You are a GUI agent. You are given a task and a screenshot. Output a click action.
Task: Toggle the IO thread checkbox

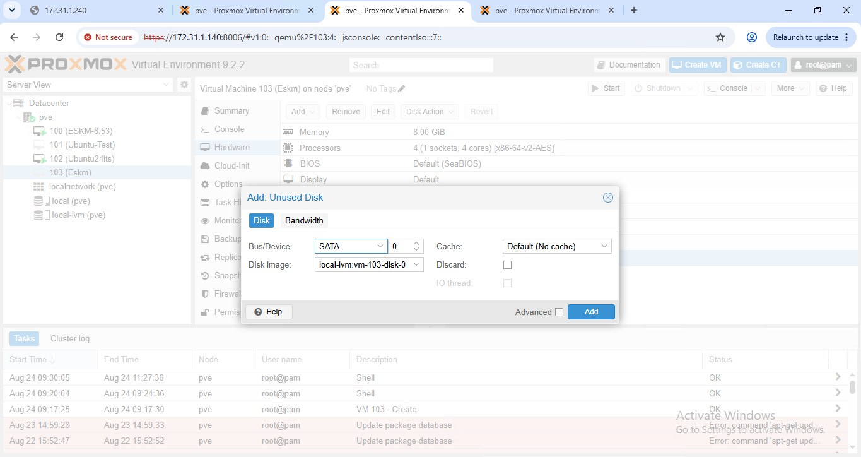[507, 283]
